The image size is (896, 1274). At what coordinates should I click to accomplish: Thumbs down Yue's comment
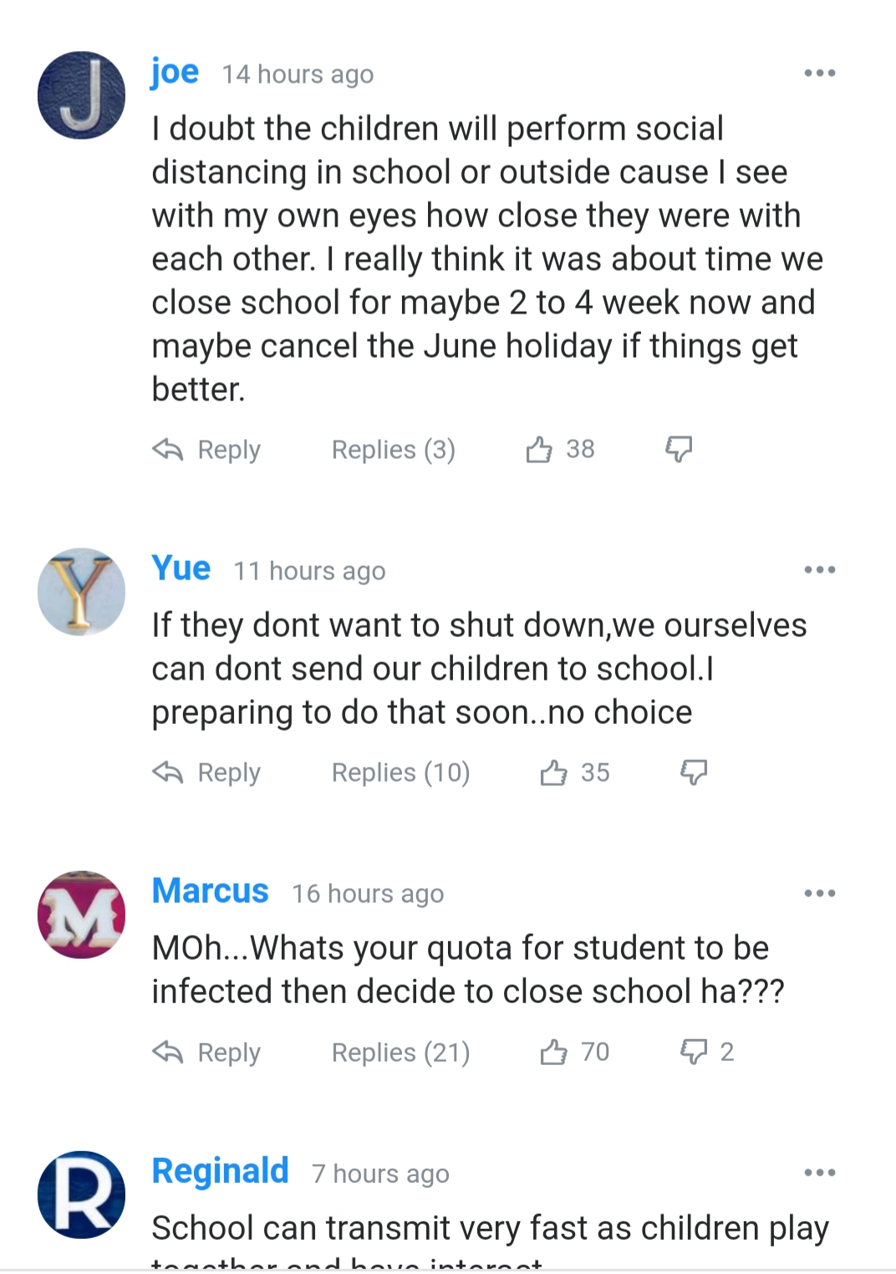693,772
